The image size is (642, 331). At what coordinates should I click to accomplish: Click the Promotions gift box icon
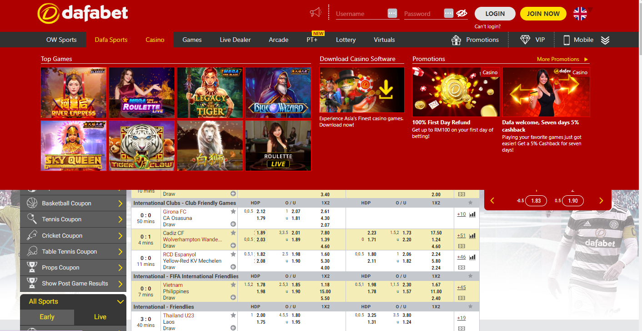[x=456, y=40]
